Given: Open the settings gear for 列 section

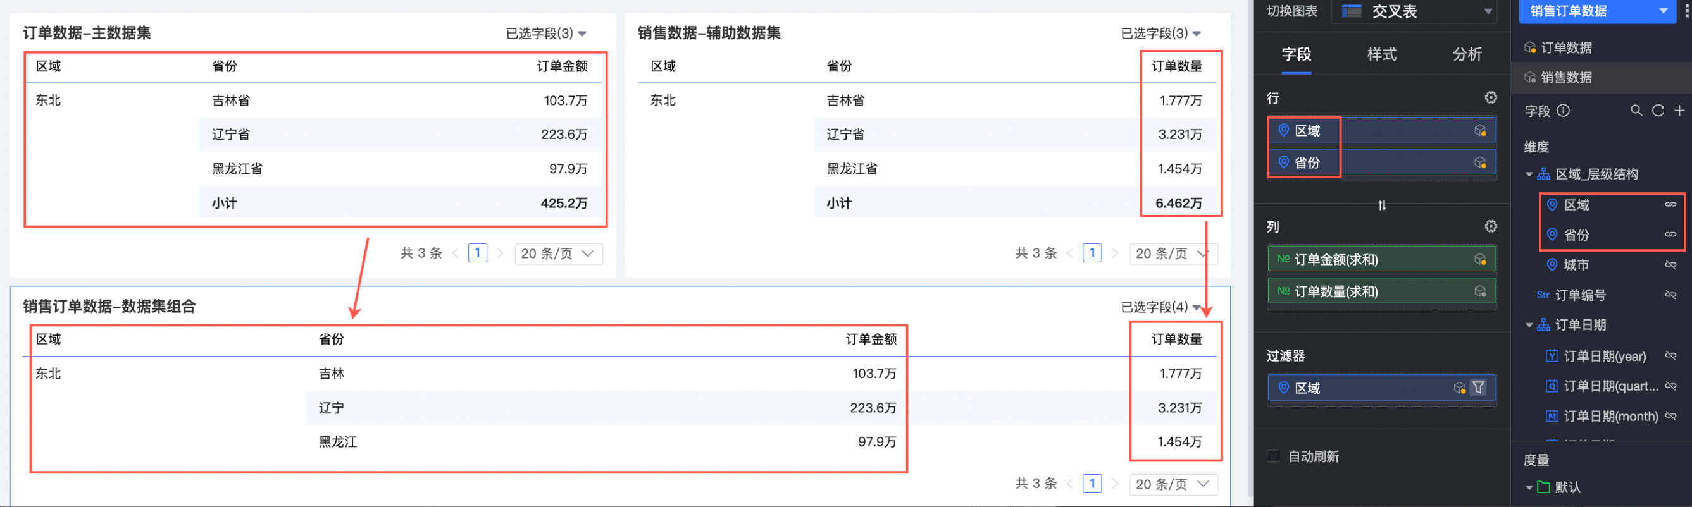Looking at the screenshot, I should click(1490, 226).
